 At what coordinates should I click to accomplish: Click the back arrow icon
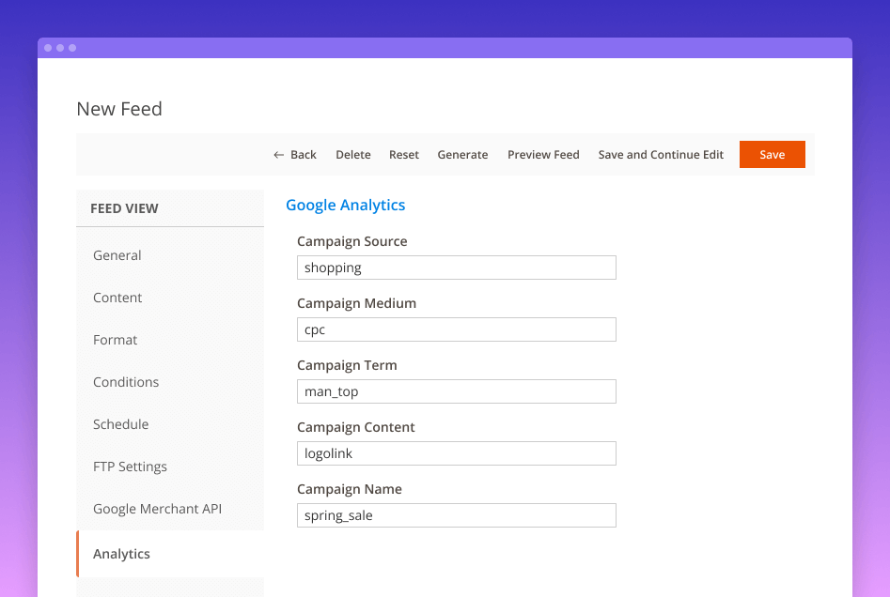coord(278,154)
